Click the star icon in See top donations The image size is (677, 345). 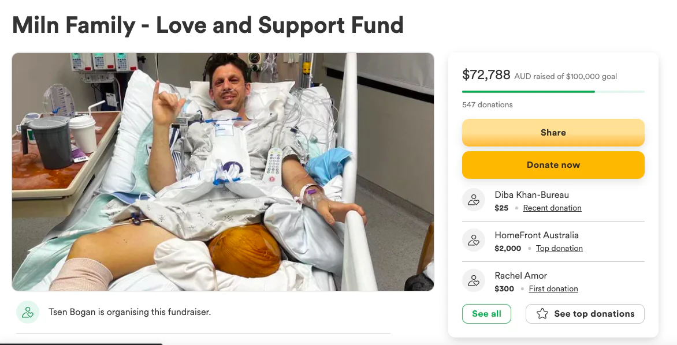click(542, 314)
